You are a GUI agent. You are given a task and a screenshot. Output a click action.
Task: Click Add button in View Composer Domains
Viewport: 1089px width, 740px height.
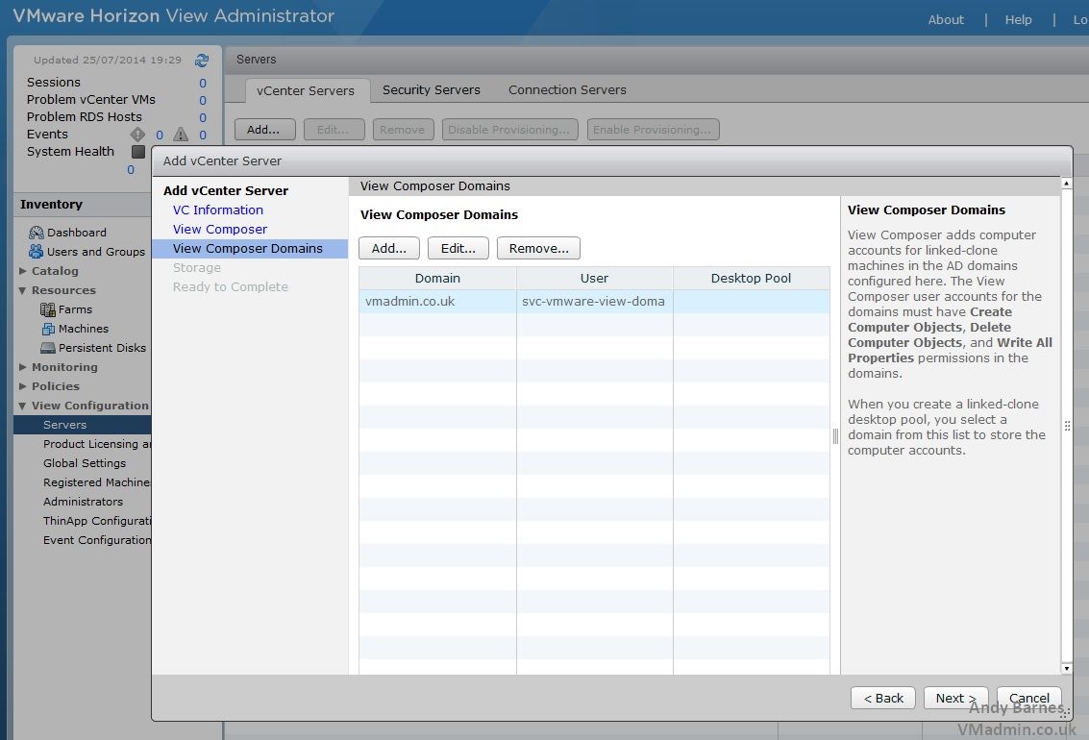pyautogui.click(x=389, y=249)
